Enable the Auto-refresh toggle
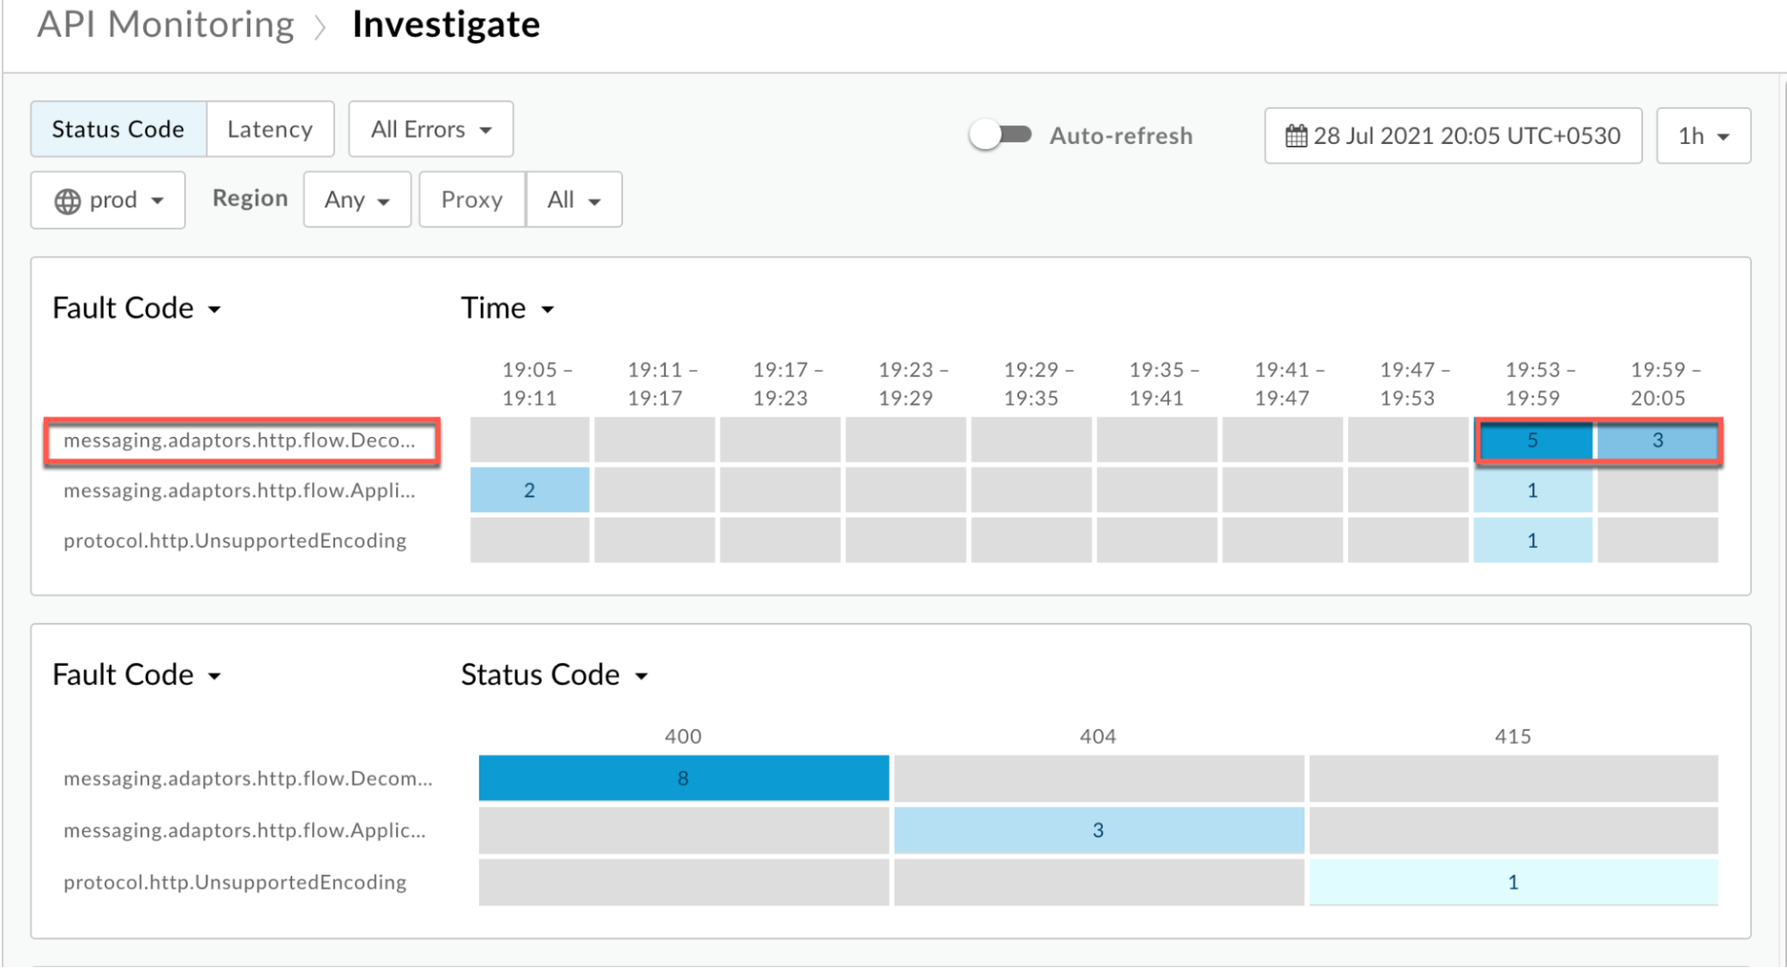This screenshot has width=1787, height=968. pos(1000,135)
